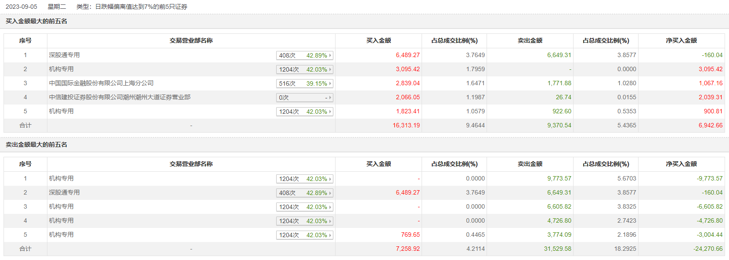Open 中信建投证券潮州大道证券营业部 link
The height and width of the screenshot is (260, 729).
coord(119,97)
